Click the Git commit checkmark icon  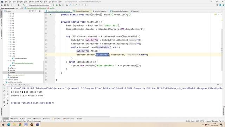coord(73,5)
